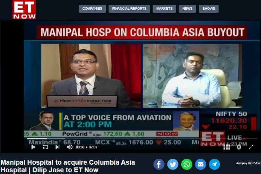Open the Shows section
Image resolution: width=261 pixels, height=174 pixels.
pos(209,9)
